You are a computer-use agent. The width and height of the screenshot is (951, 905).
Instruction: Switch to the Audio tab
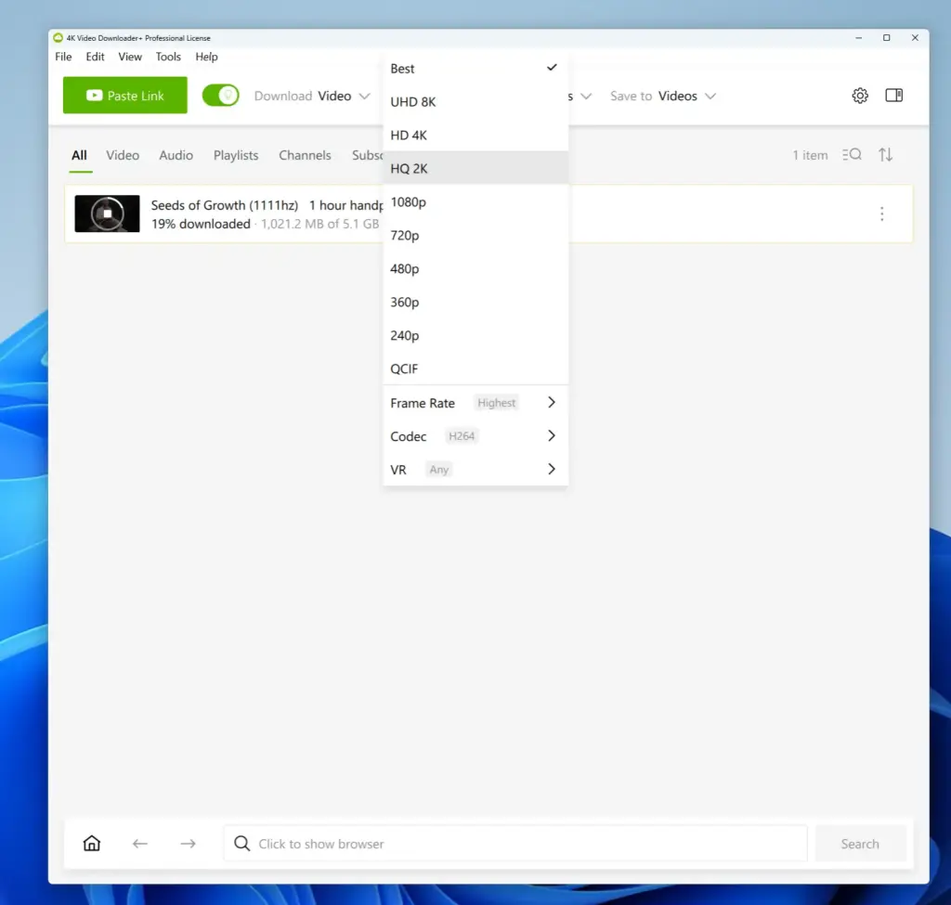coord(176,155)
